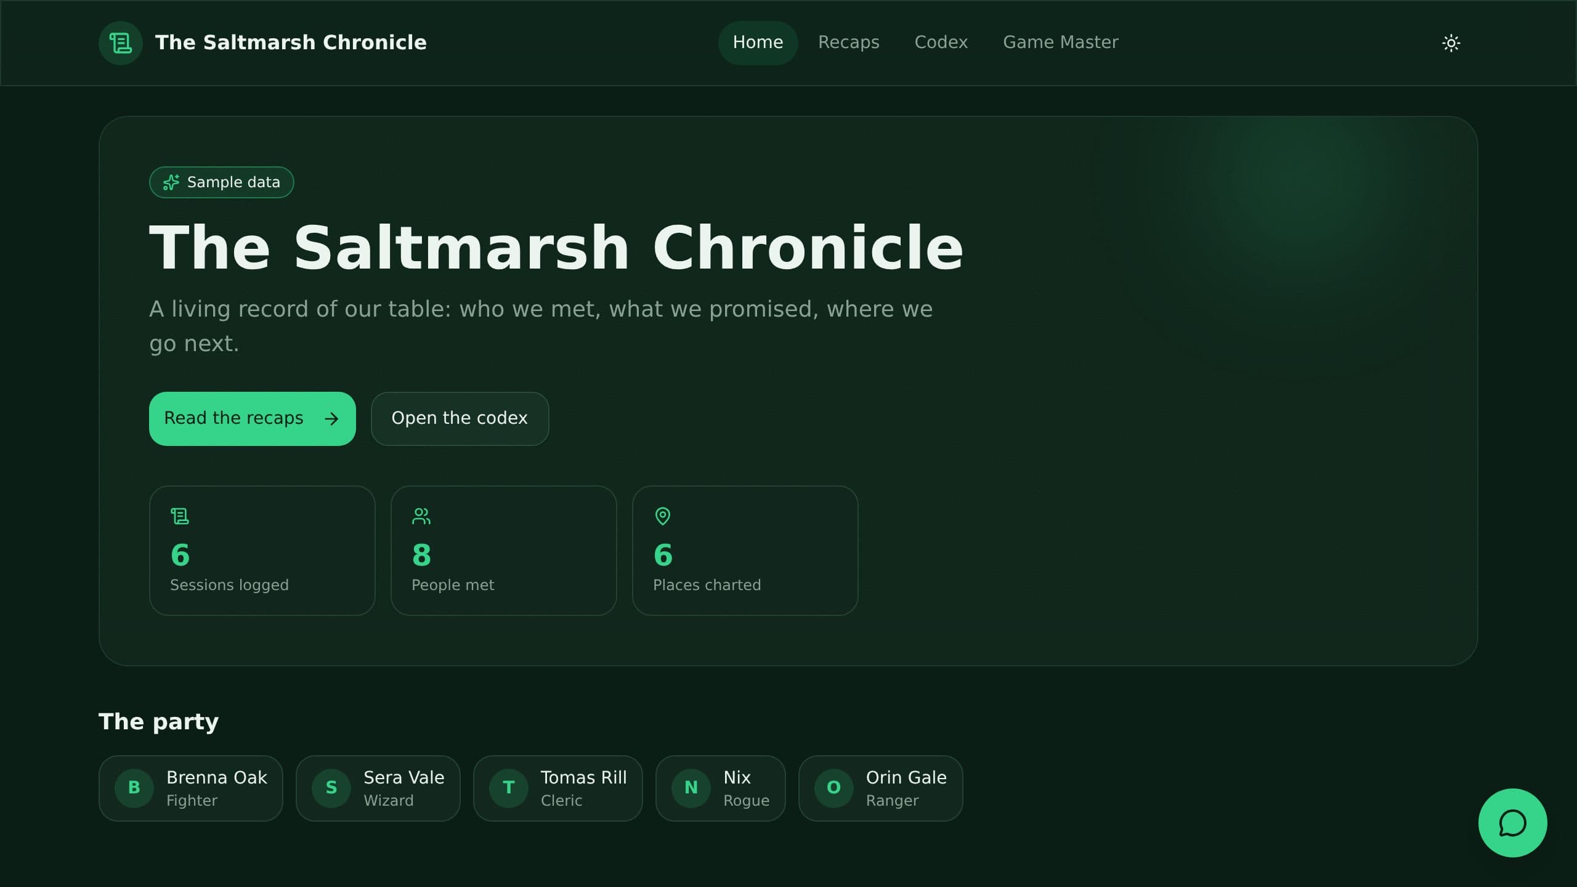Click the Sera Vale name text
This screenshot has width=1577, height=887.
coord(403,777)
